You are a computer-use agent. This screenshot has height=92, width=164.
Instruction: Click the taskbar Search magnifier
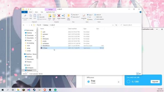click(x=8, y=90)
